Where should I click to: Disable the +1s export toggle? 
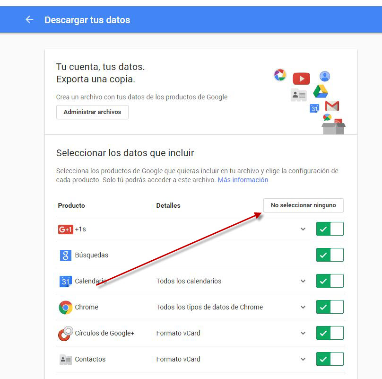tap(330, 229)
